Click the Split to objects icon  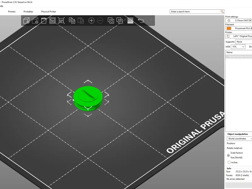point(111,21)
